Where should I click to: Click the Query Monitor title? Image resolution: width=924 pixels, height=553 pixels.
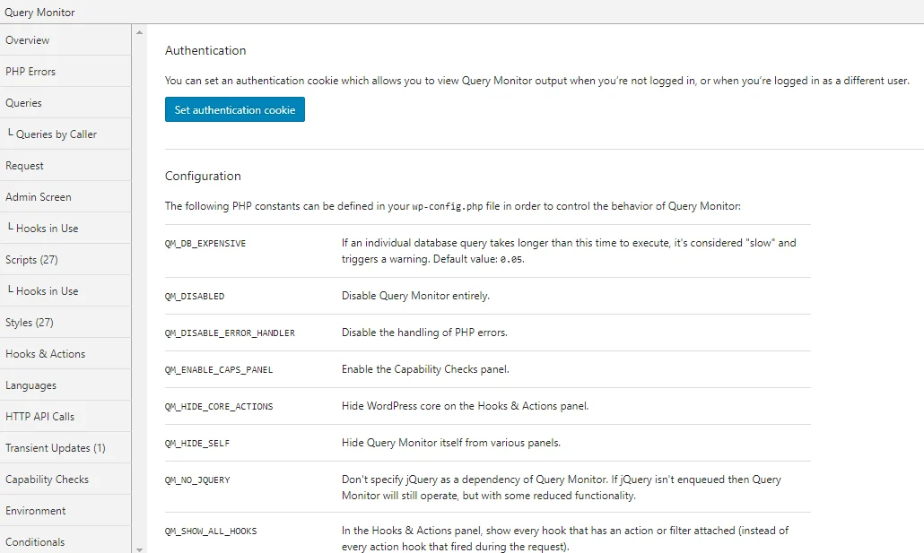pyautogui.click(x=39, y=12)
